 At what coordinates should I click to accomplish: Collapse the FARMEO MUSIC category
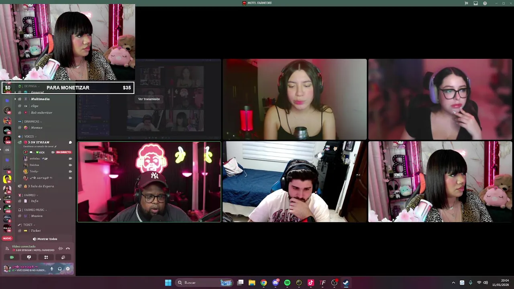pos(35,210)
